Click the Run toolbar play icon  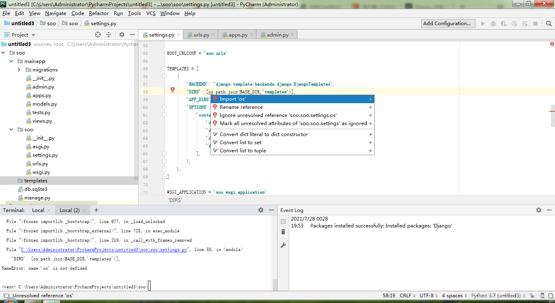click(x=483, y=24)
